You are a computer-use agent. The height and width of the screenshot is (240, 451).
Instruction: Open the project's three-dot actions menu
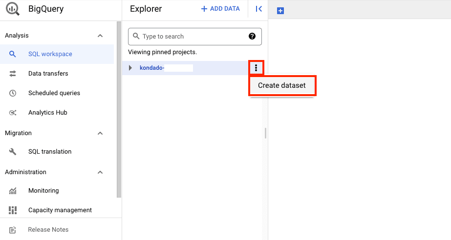coord(256,68)
